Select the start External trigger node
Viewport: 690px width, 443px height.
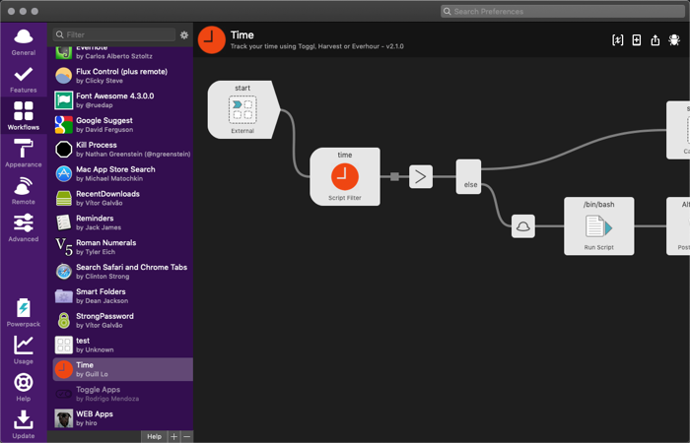click(x=243, y=110)
